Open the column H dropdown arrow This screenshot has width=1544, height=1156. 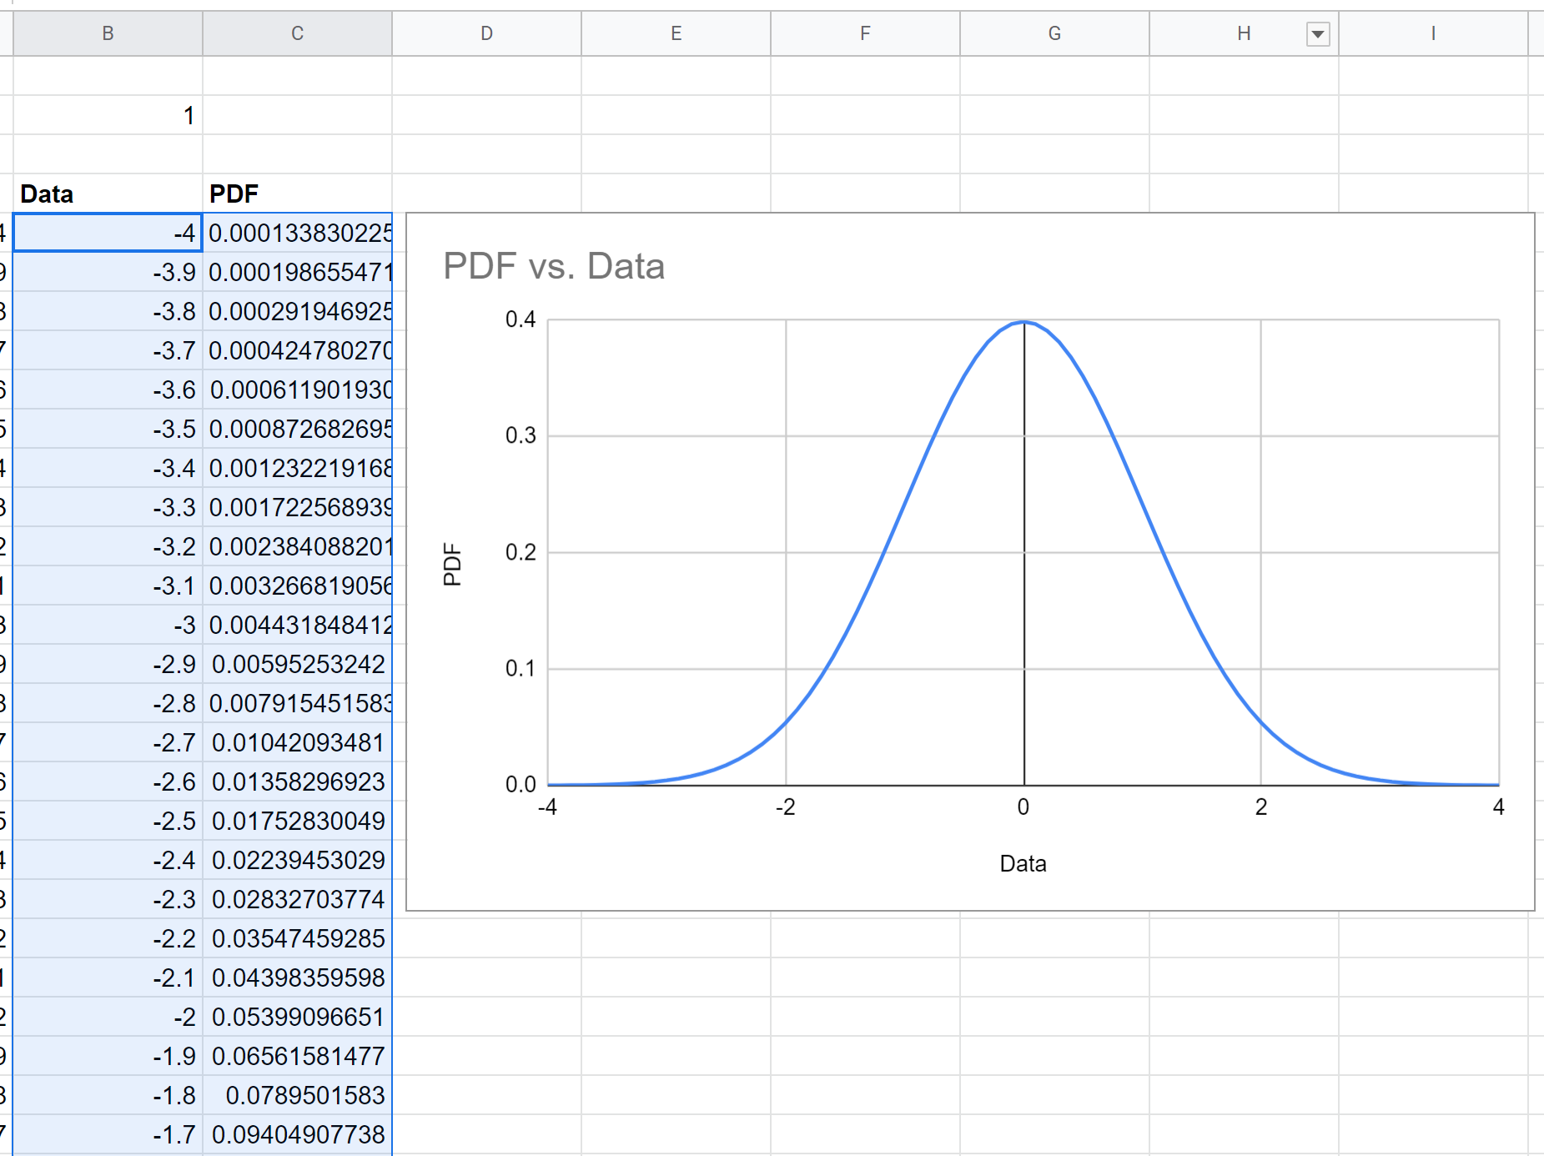click(1317, 34)
